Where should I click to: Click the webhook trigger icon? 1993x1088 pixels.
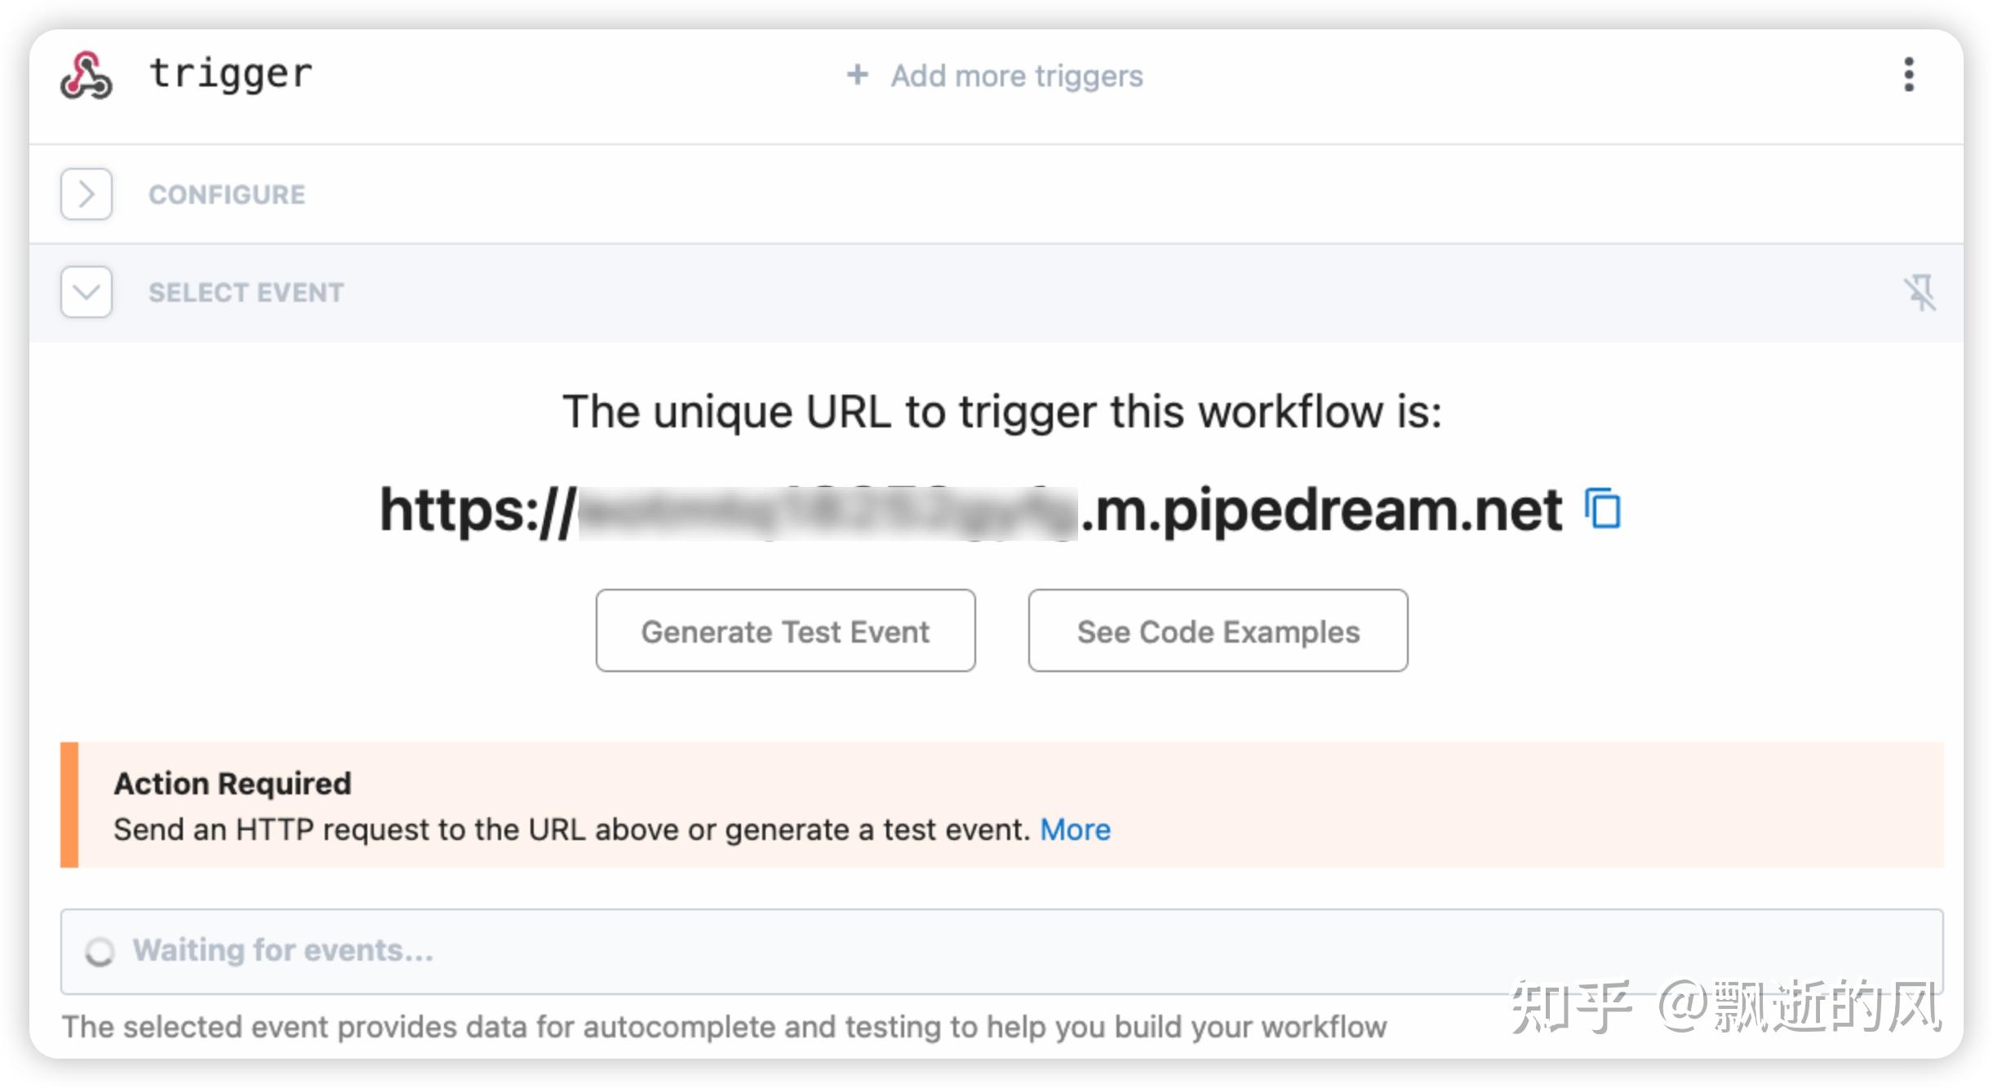click(87, 76)
